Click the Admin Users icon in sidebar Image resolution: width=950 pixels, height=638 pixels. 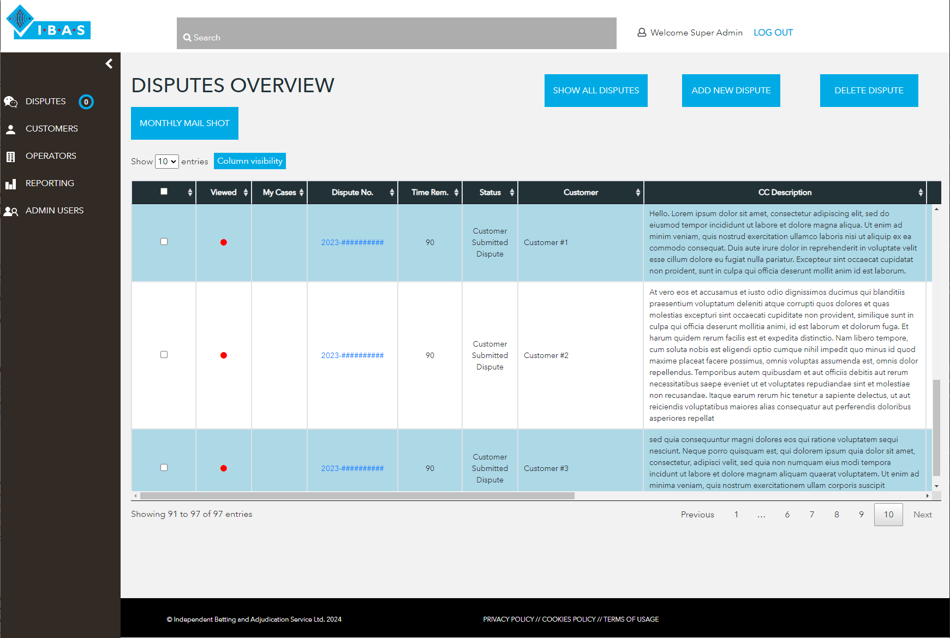[10, 211]
